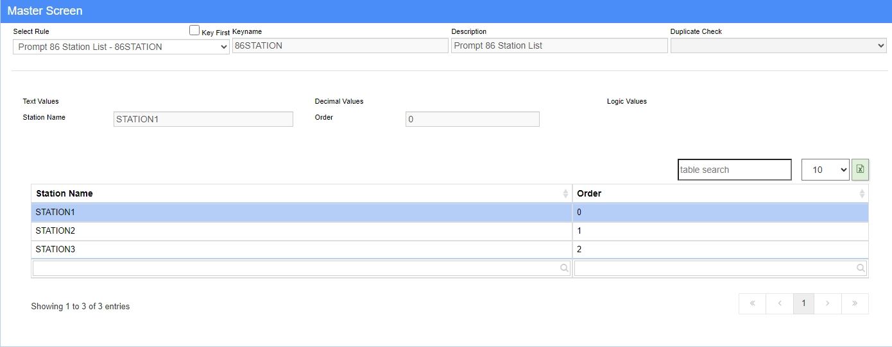Click the Order decimal field

[x=472, y=119]
